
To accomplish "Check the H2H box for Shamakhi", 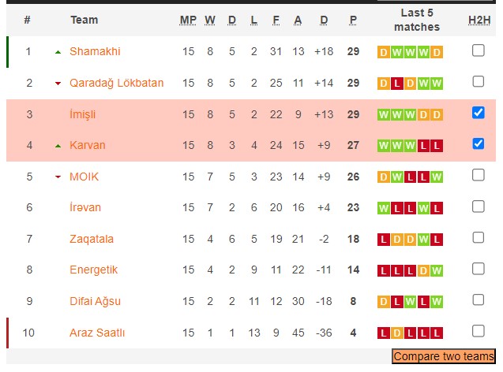I will 478,50.
